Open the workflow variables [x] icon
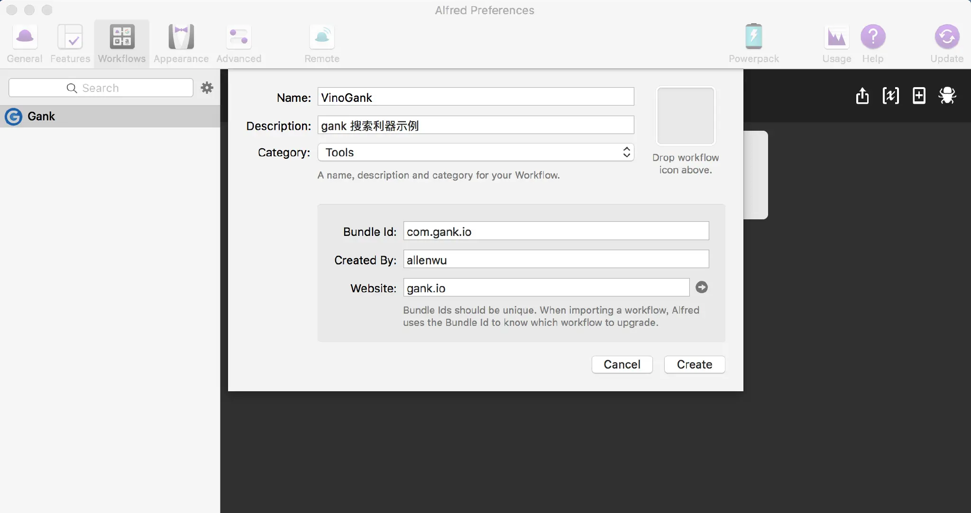This screenshot has height=513, width=971. [891, 96]
